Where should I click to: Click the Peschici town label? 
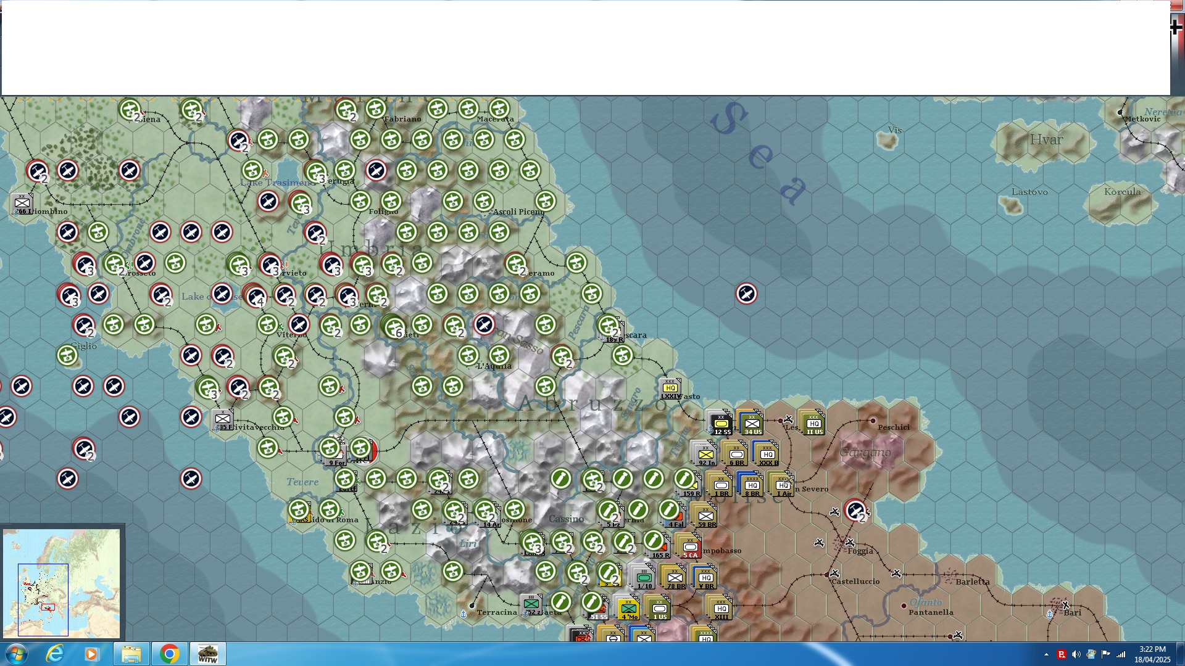pos(893,427)
